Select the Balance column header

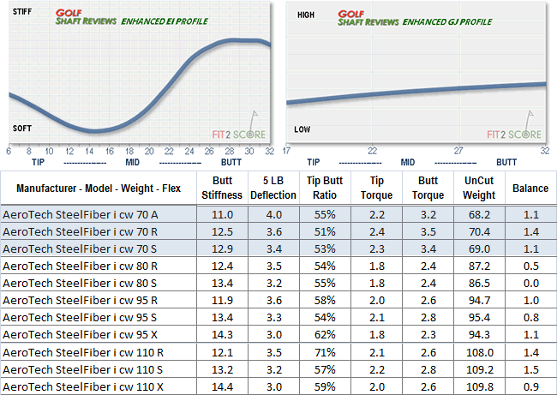click(530, 188)
